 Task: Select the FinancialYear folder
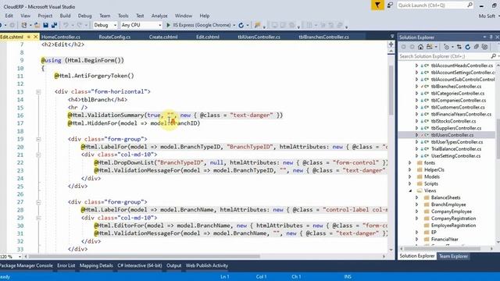click(445, 240)
